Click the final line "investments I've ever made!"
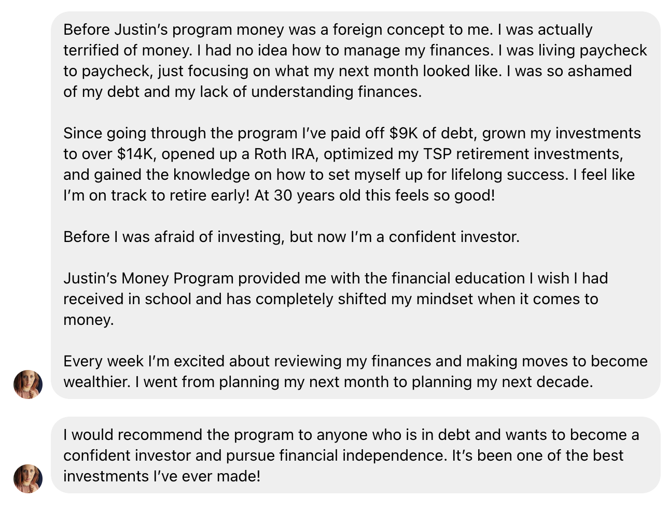669x513 pixels. pyautogui.click(x=162, y=476)
